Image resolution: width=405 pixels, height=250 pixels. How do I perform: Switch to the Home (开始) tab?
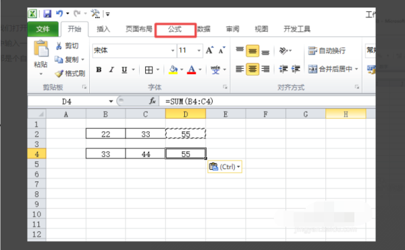coord(74,29)
